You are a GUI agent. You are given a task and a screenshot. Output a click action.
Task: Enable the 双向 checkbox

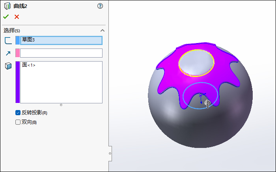pyautogui.click(x=18, y=122)
